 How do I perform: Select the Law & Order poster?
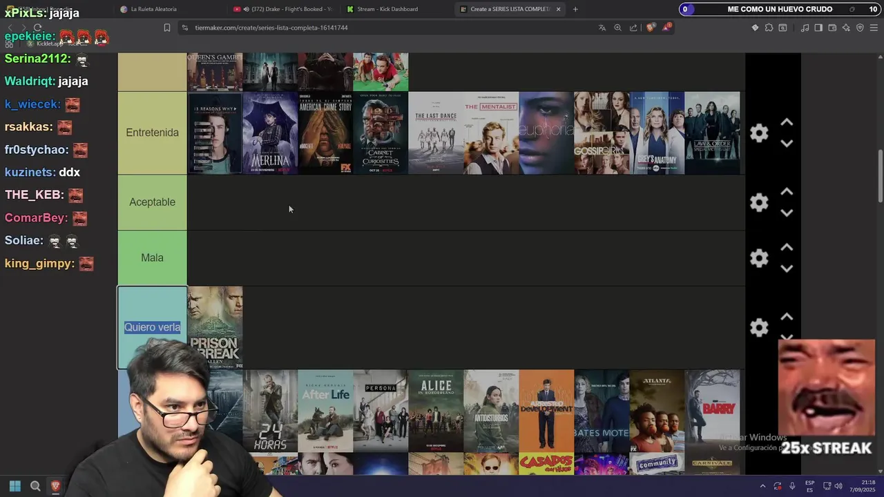tap(712, 133)
